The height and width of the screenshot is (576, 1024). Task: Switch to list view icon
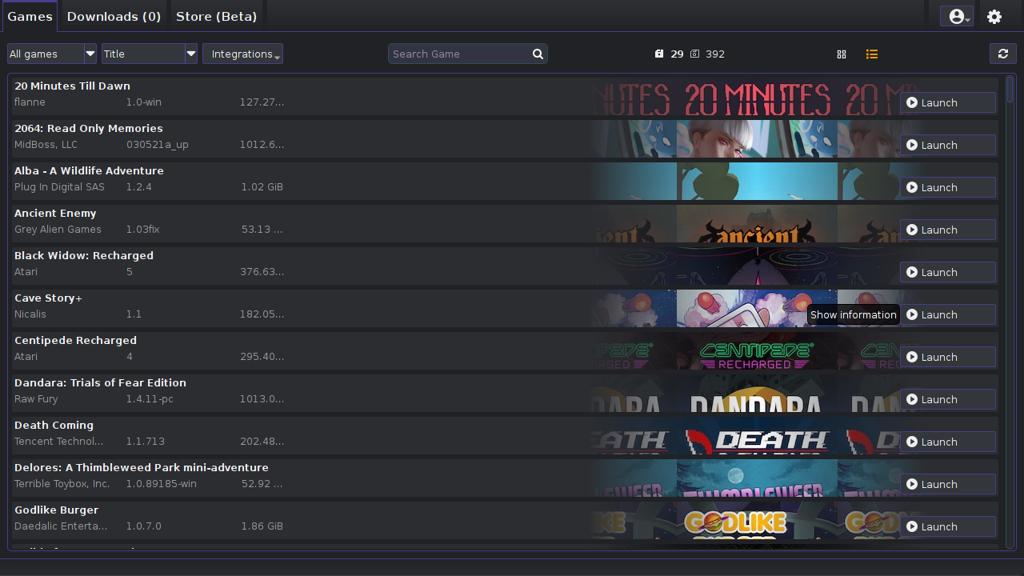pyautogui.click(x=872, y=54)
